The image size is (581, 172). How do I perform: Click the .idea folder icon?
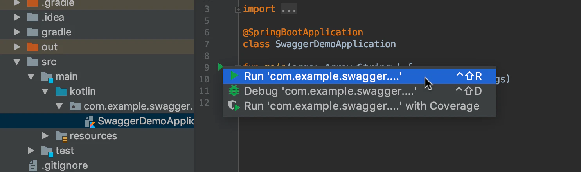[32, 17]
